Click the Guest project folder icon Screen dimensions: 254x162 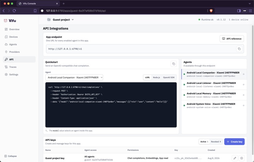pos(49,20)
